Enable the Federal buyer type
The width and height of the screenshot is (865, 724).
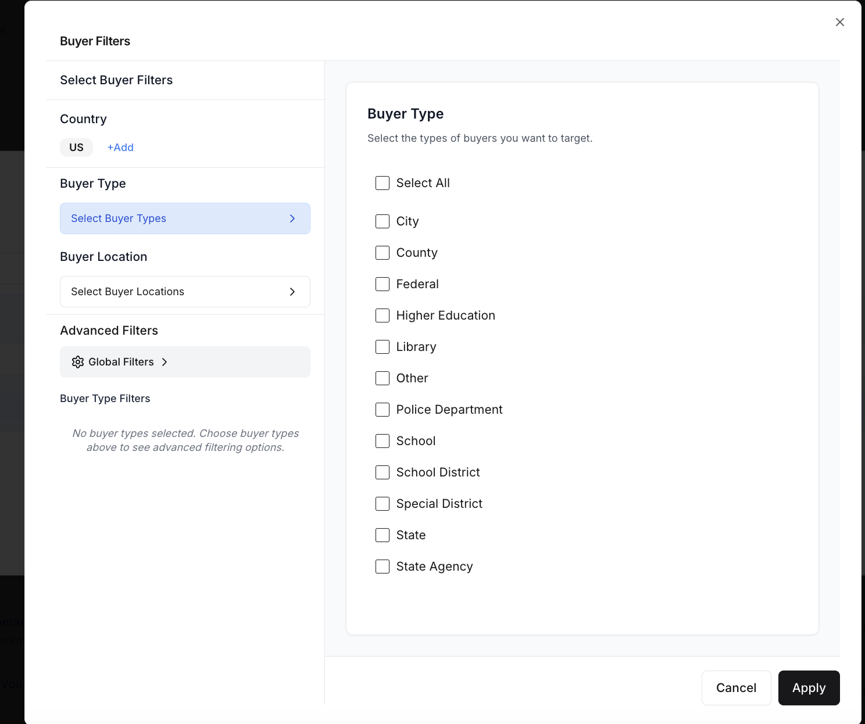tap(382, 284)
